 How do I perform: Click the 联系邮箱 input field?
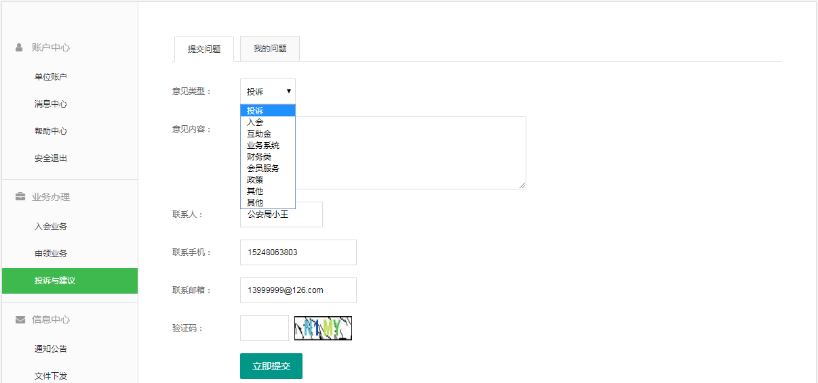[298, 290]
